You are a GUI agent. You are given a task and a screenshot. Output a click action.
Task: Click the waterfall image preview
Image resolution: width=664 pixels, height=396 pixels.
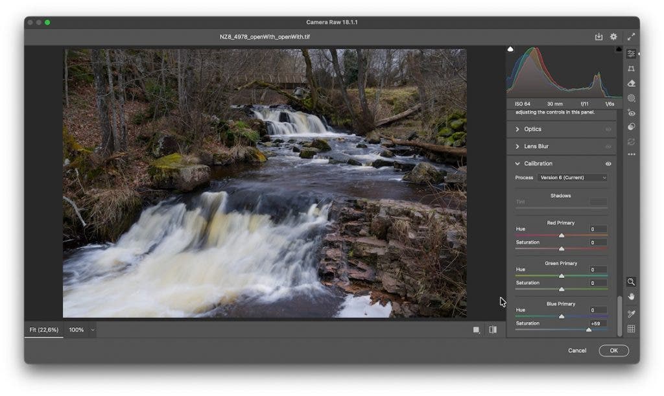(x=265, y=183)
